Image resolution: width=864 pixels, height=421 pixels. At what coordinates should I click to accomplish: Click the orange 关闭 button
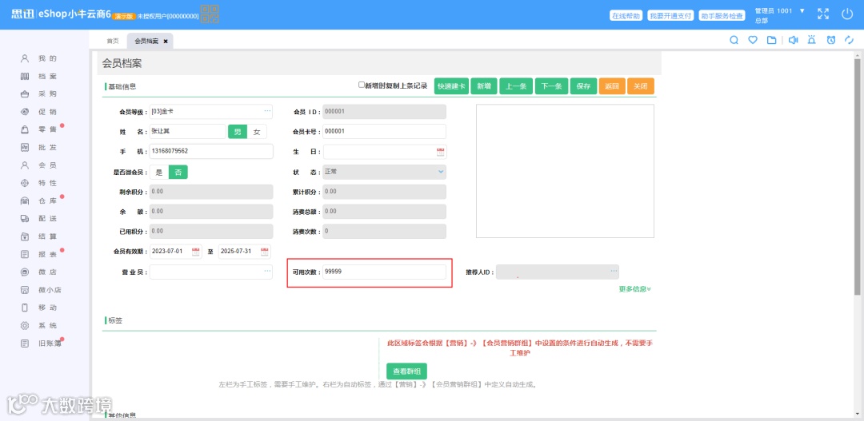[x=641, y=86]
